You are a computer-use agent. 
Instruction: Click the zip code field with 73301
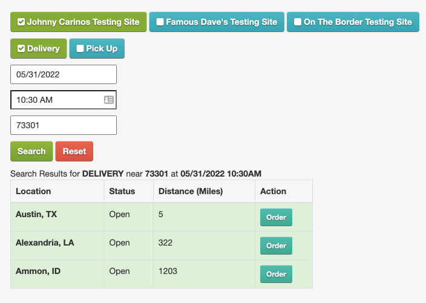pos(63,125)
